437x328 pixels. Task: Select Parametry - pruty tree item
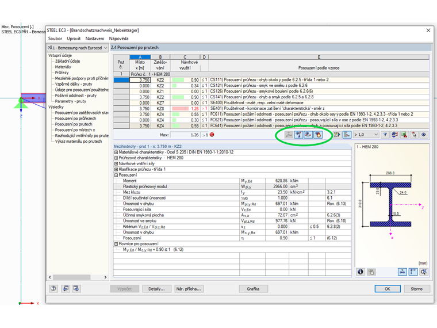point(71,101)
